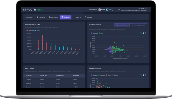The width and height of the screenshot is (172, 99).
Task: Click the Portfolios globe icon
Action: click(x=50, y=17)
